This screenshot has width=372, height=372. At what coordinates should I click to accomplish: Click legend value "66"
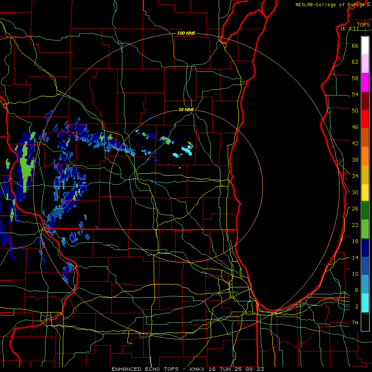[355, 45]
